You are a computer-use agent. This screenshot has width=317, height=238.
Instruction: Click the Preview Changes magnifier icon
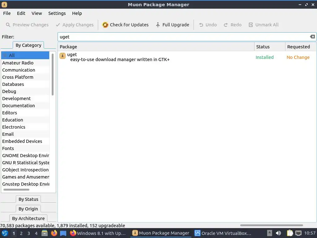point(8,25)
